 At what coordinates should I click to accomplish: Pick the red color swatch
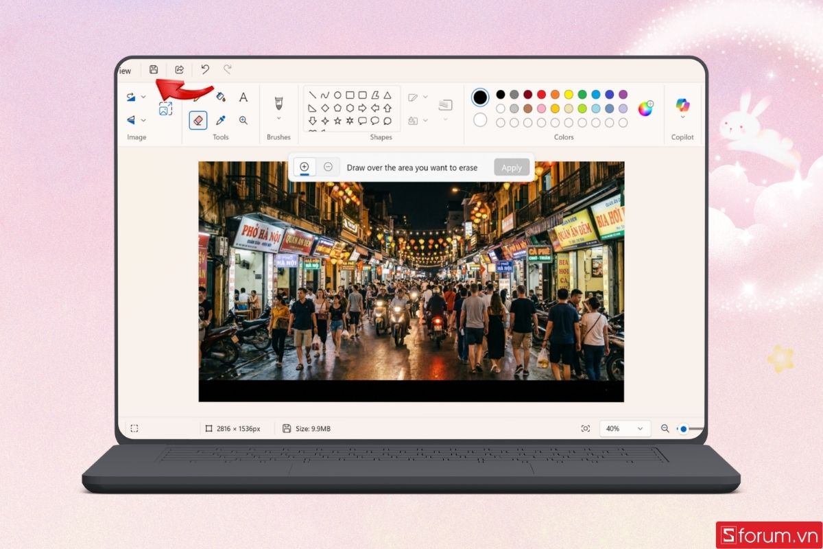pyautogui.click(x=541, y=95)
